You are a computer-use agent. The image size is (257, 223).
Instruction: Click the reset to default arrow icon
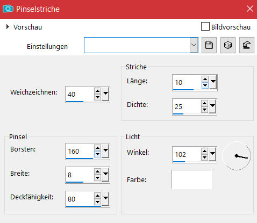[247, 45]
